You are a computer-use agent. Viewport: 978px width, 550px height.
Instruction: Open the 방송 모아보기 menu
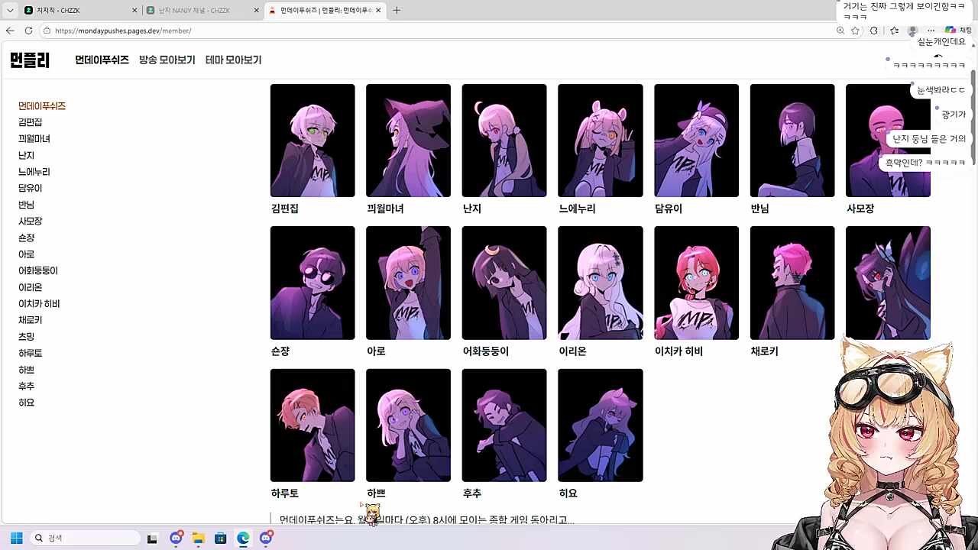(x=167, y=60)
